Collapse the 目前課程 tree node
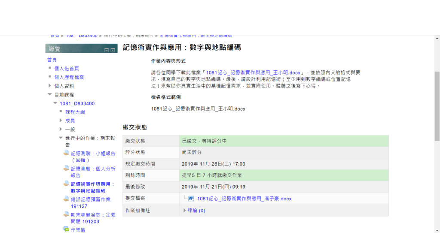The width and height of the screenshot is (440, 247). click(x=50, y=94)
